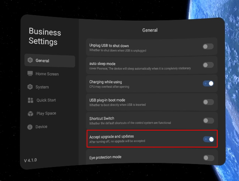This screenshot has width=239, height=181.
Task: Click 'Whether to boot directly when USB' description
Action: 118,105
